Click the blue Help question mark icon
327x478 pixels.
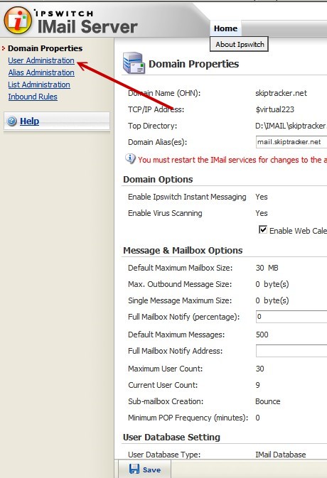click(x=12, y=121)
